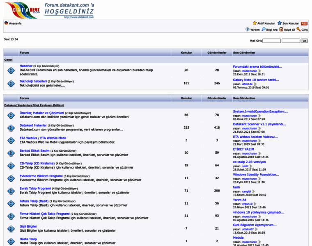Viewport: 312px width, 246px height.
Task: Open last post Yarım A4
Action: pos(240,200)
